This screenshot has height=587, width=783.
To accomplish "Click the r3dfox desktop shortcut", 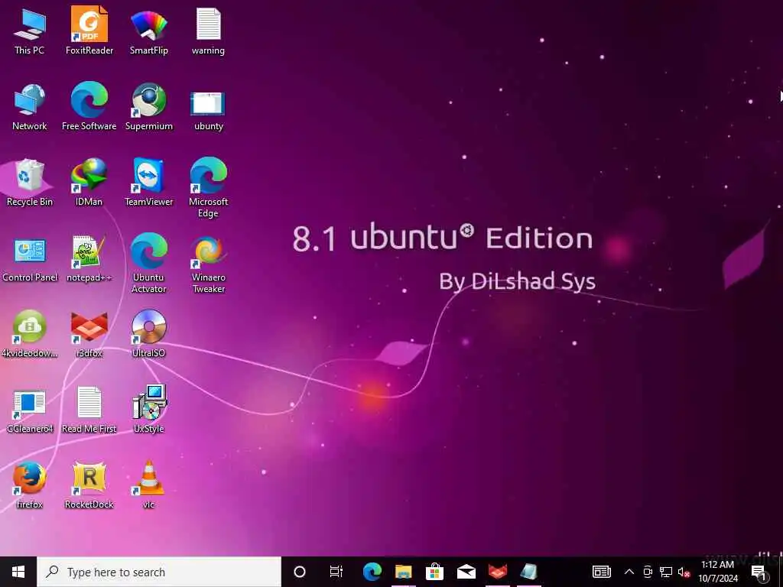I will point(89,333).
